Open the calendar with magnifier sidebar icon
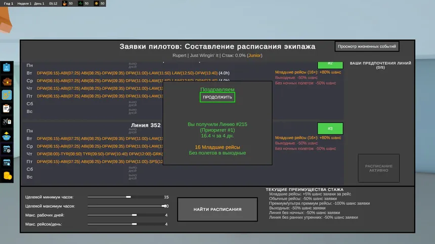Screen dimensions: 435x244 (7, 163)
